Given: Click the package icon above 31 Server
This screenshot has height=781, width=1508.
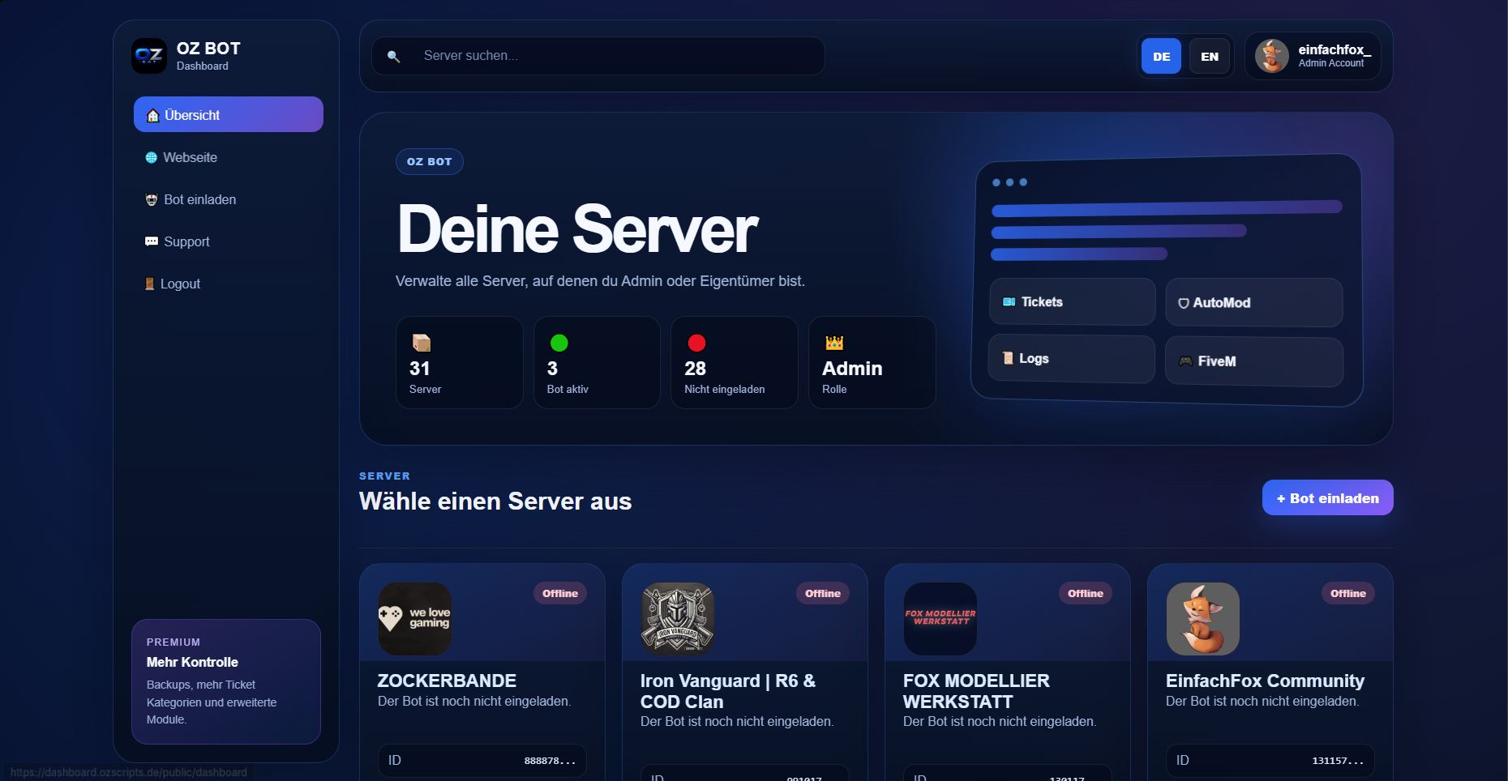Looking at the screenshot, I should (422, 343).
